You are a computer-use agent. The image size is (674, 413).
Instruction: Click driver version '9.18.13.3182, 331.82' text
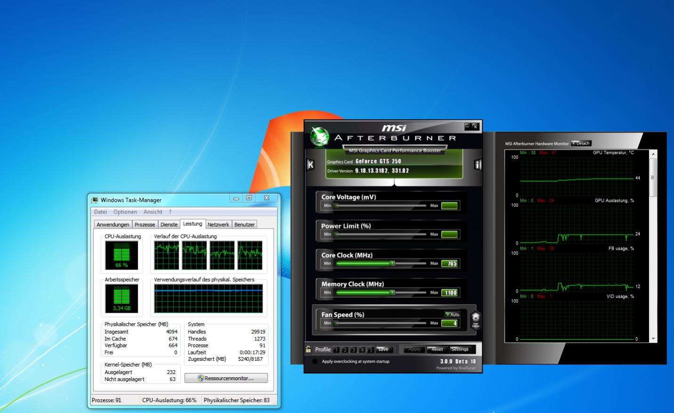point(382,171)
